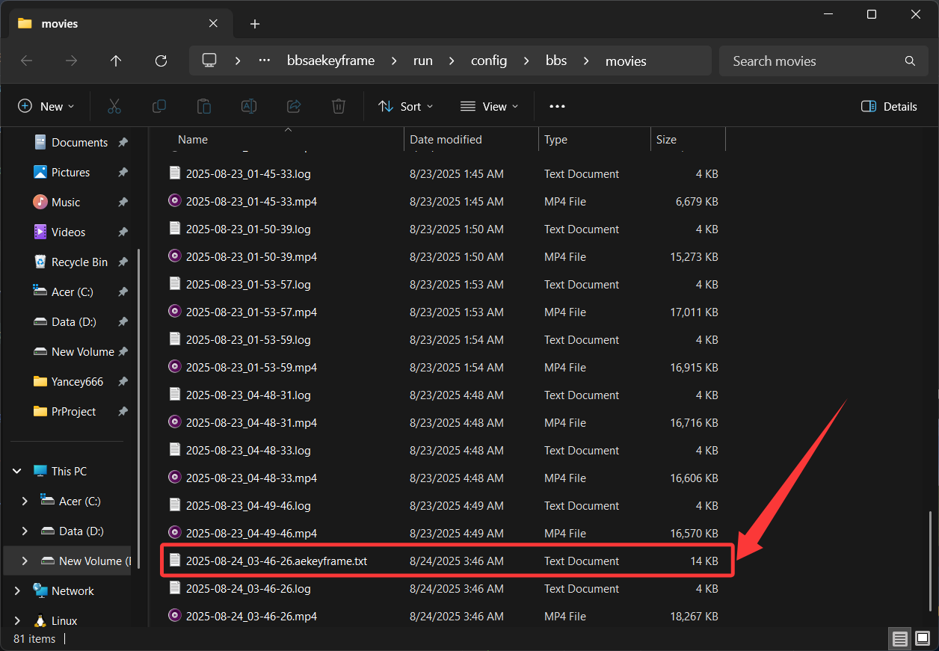Expand the Acer (C:) tree node
This screenshot has height=651, width=939.
(x=25, y=501)
